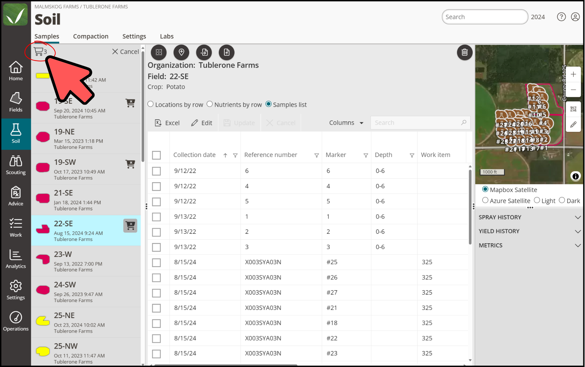Click the grid sampling toolbar icon
The width and height of the screenshot is (585, 367).
click(x=159, y=52)
